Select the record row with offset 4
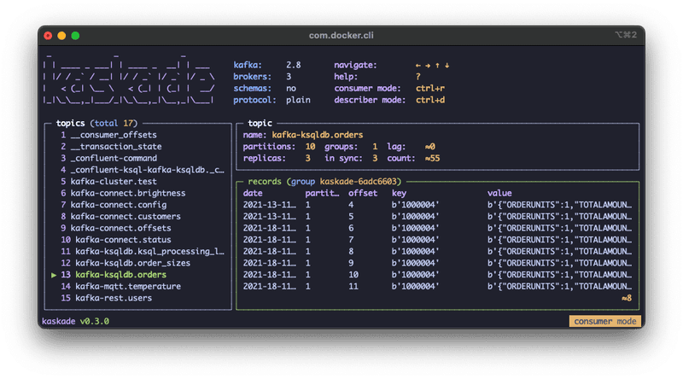 (x=437, y=205)
